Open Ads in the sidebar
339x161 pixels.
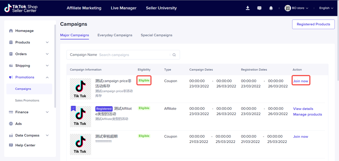click(19, 124)
